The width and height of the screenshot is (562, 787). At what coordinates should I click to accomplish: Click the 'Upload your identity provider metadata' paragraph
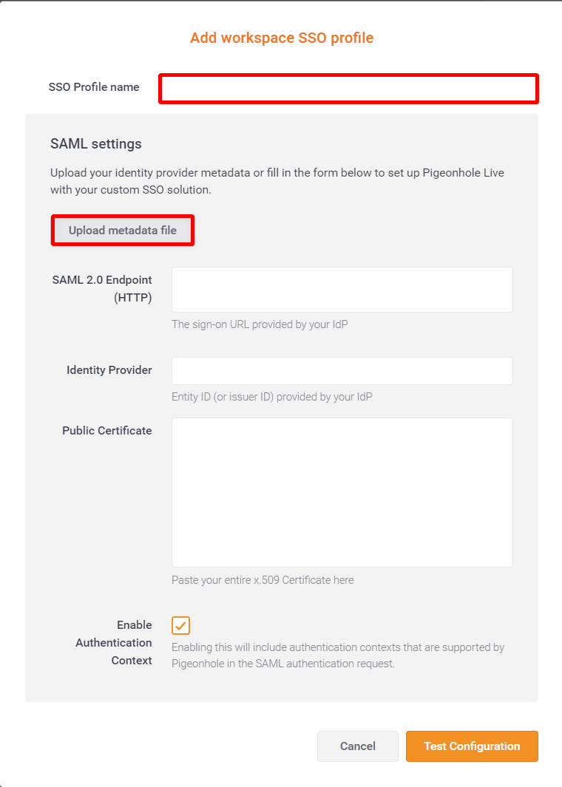(x=277, y=182)
